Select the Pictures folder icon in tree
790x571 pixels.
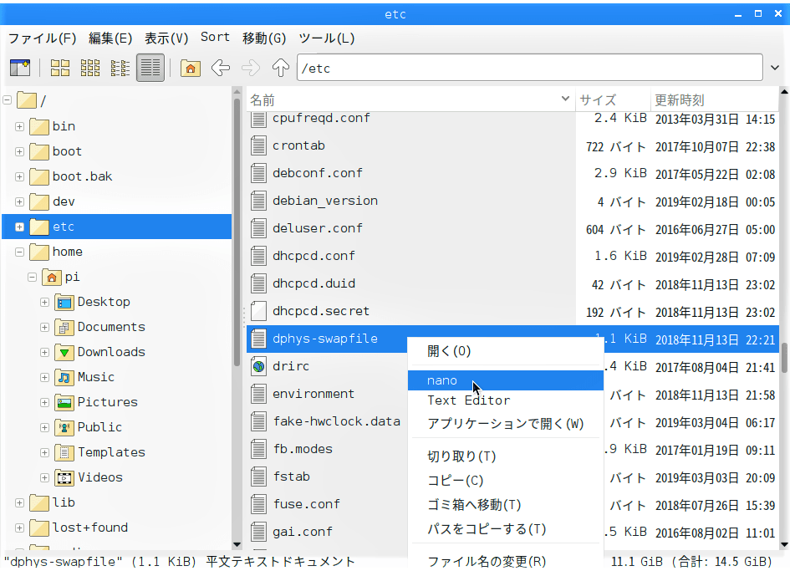tap(64, 402)
